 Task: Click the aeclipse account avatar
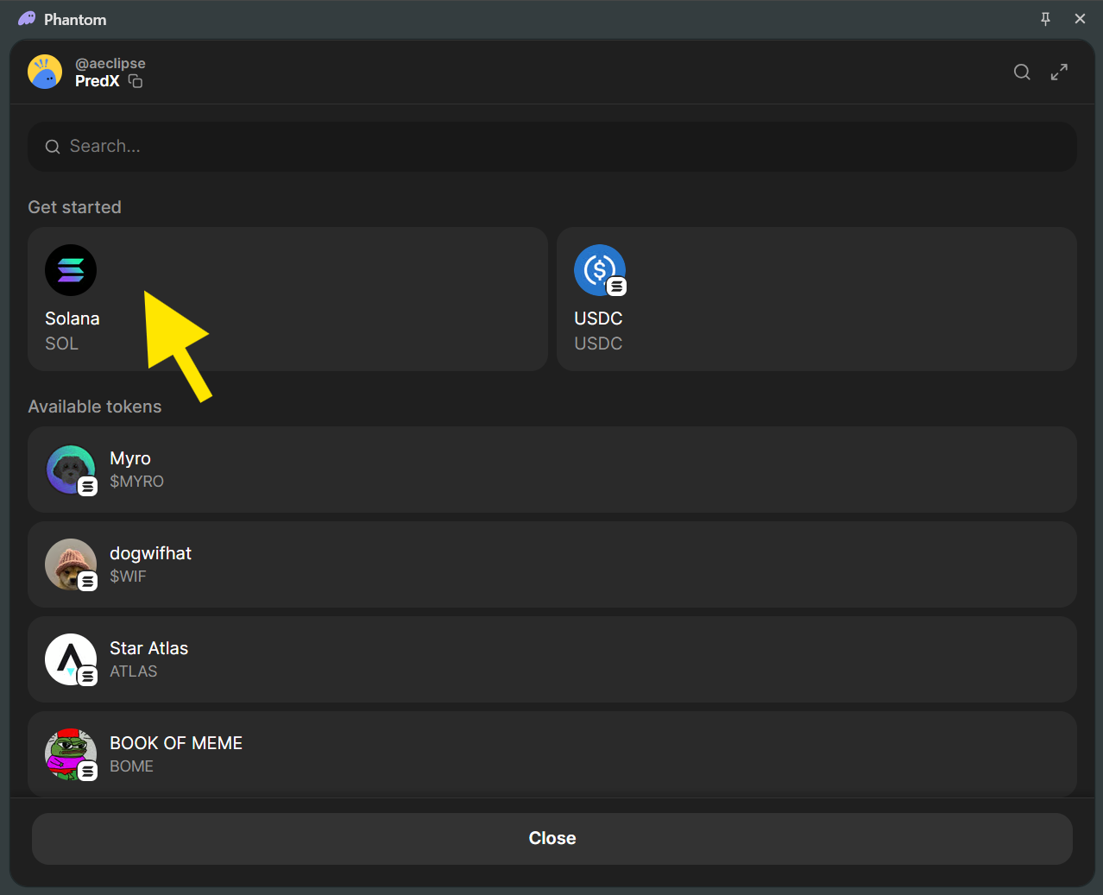click(x=45, y=72)
